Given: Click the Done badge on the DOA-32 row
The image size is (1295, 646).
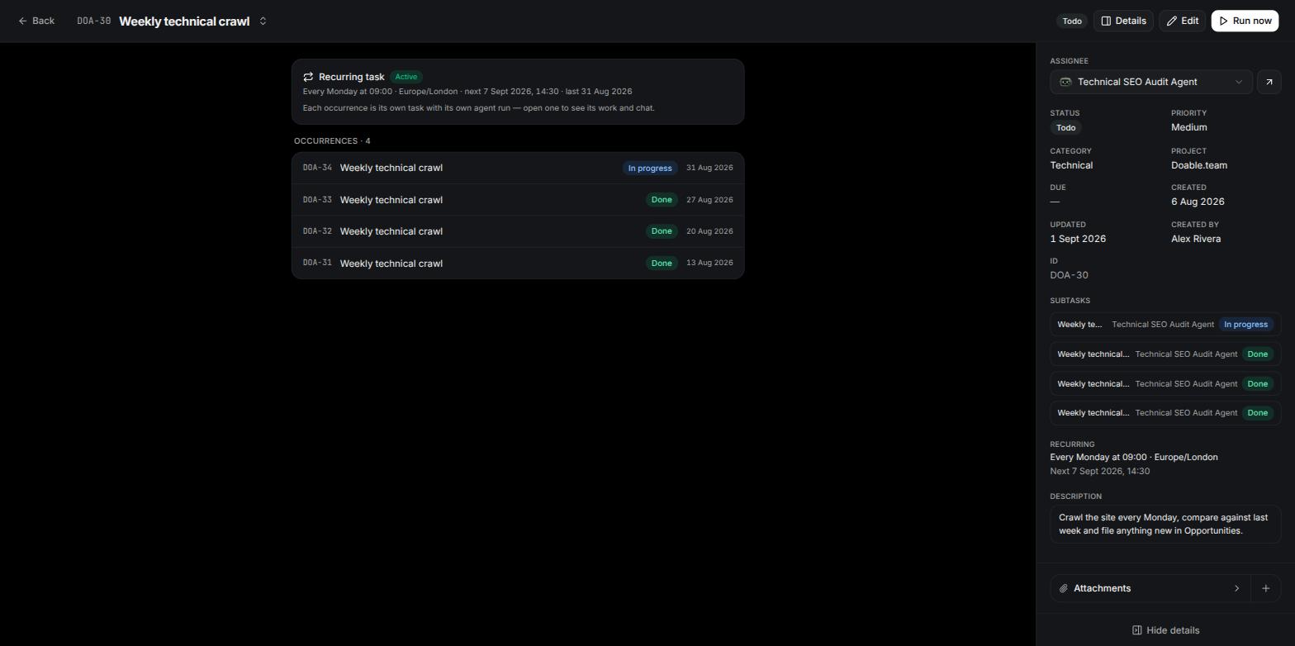Looking at the screenshot, I should (x=662, y=231).
